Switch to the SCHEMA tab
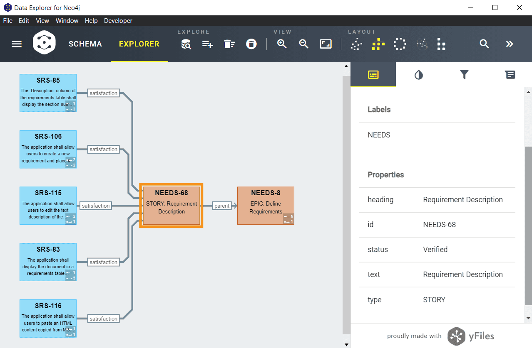Screen dimensions: 532x348 pos(85,44)
